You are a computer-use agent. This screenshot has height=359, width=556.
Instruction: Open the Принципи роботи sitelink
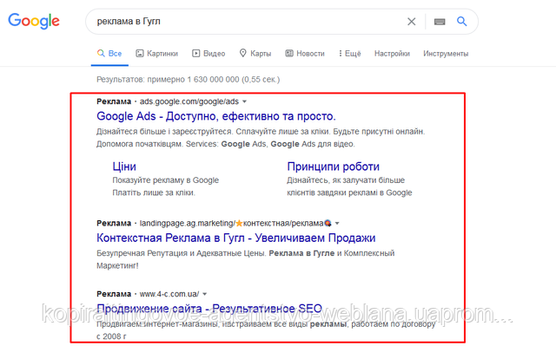[x=334, y=166]
